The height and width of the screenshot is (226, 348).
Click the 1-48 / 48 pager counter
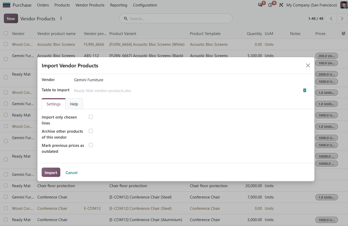pos(316,19)
